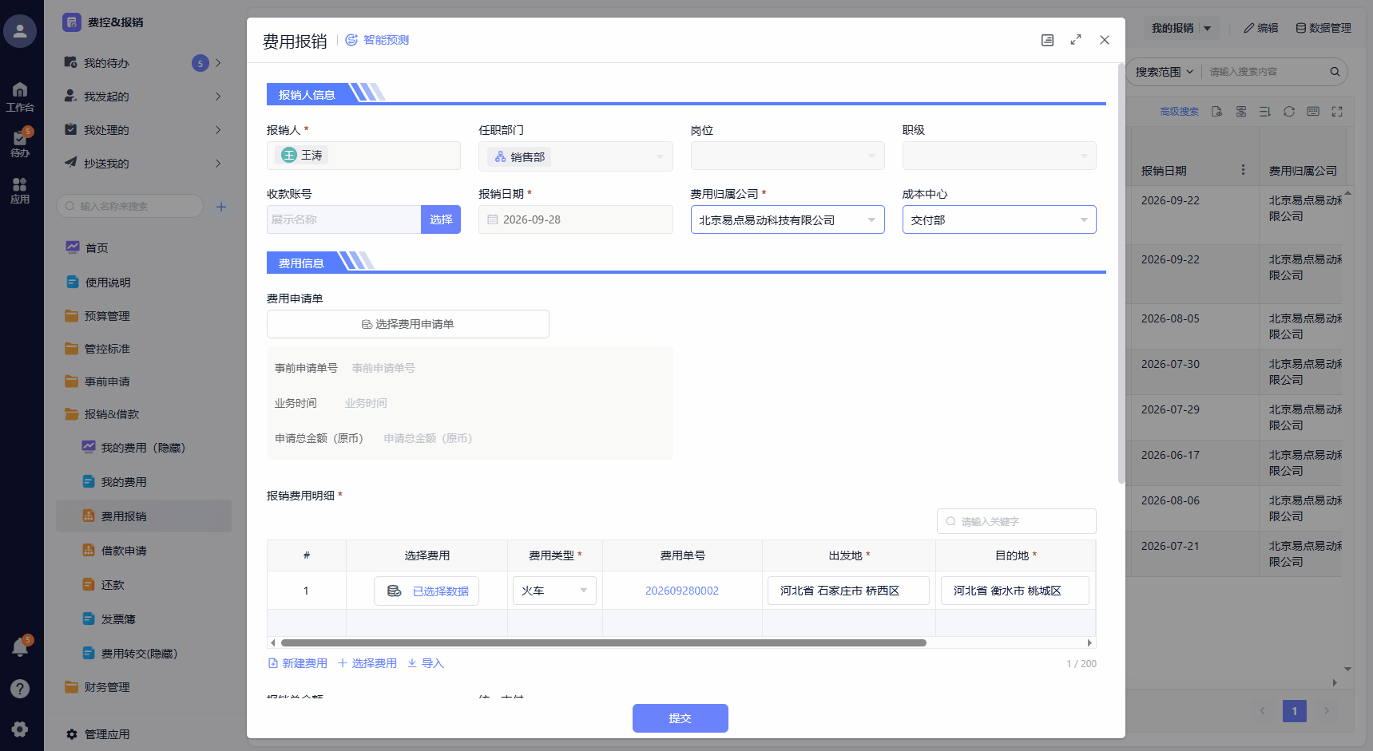1373x751 pixels.
Task: Open the 费用归属公司 dropdown
Action: (788, 219)
